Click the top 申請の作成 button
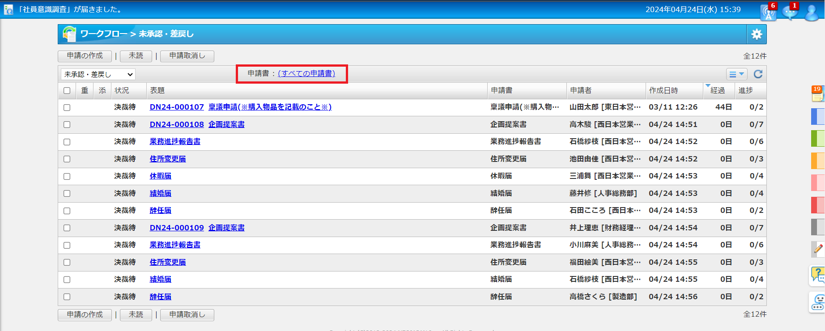Image resolution: width=825 pixels, height=331 pixels. (85, 56)
